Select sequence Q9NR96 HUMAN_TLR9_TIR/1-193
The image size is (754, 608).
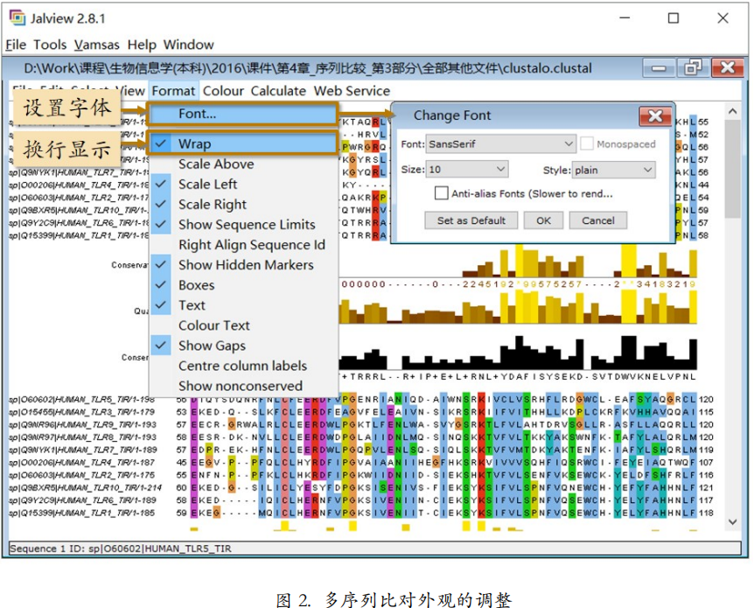(x=82, y=425)
